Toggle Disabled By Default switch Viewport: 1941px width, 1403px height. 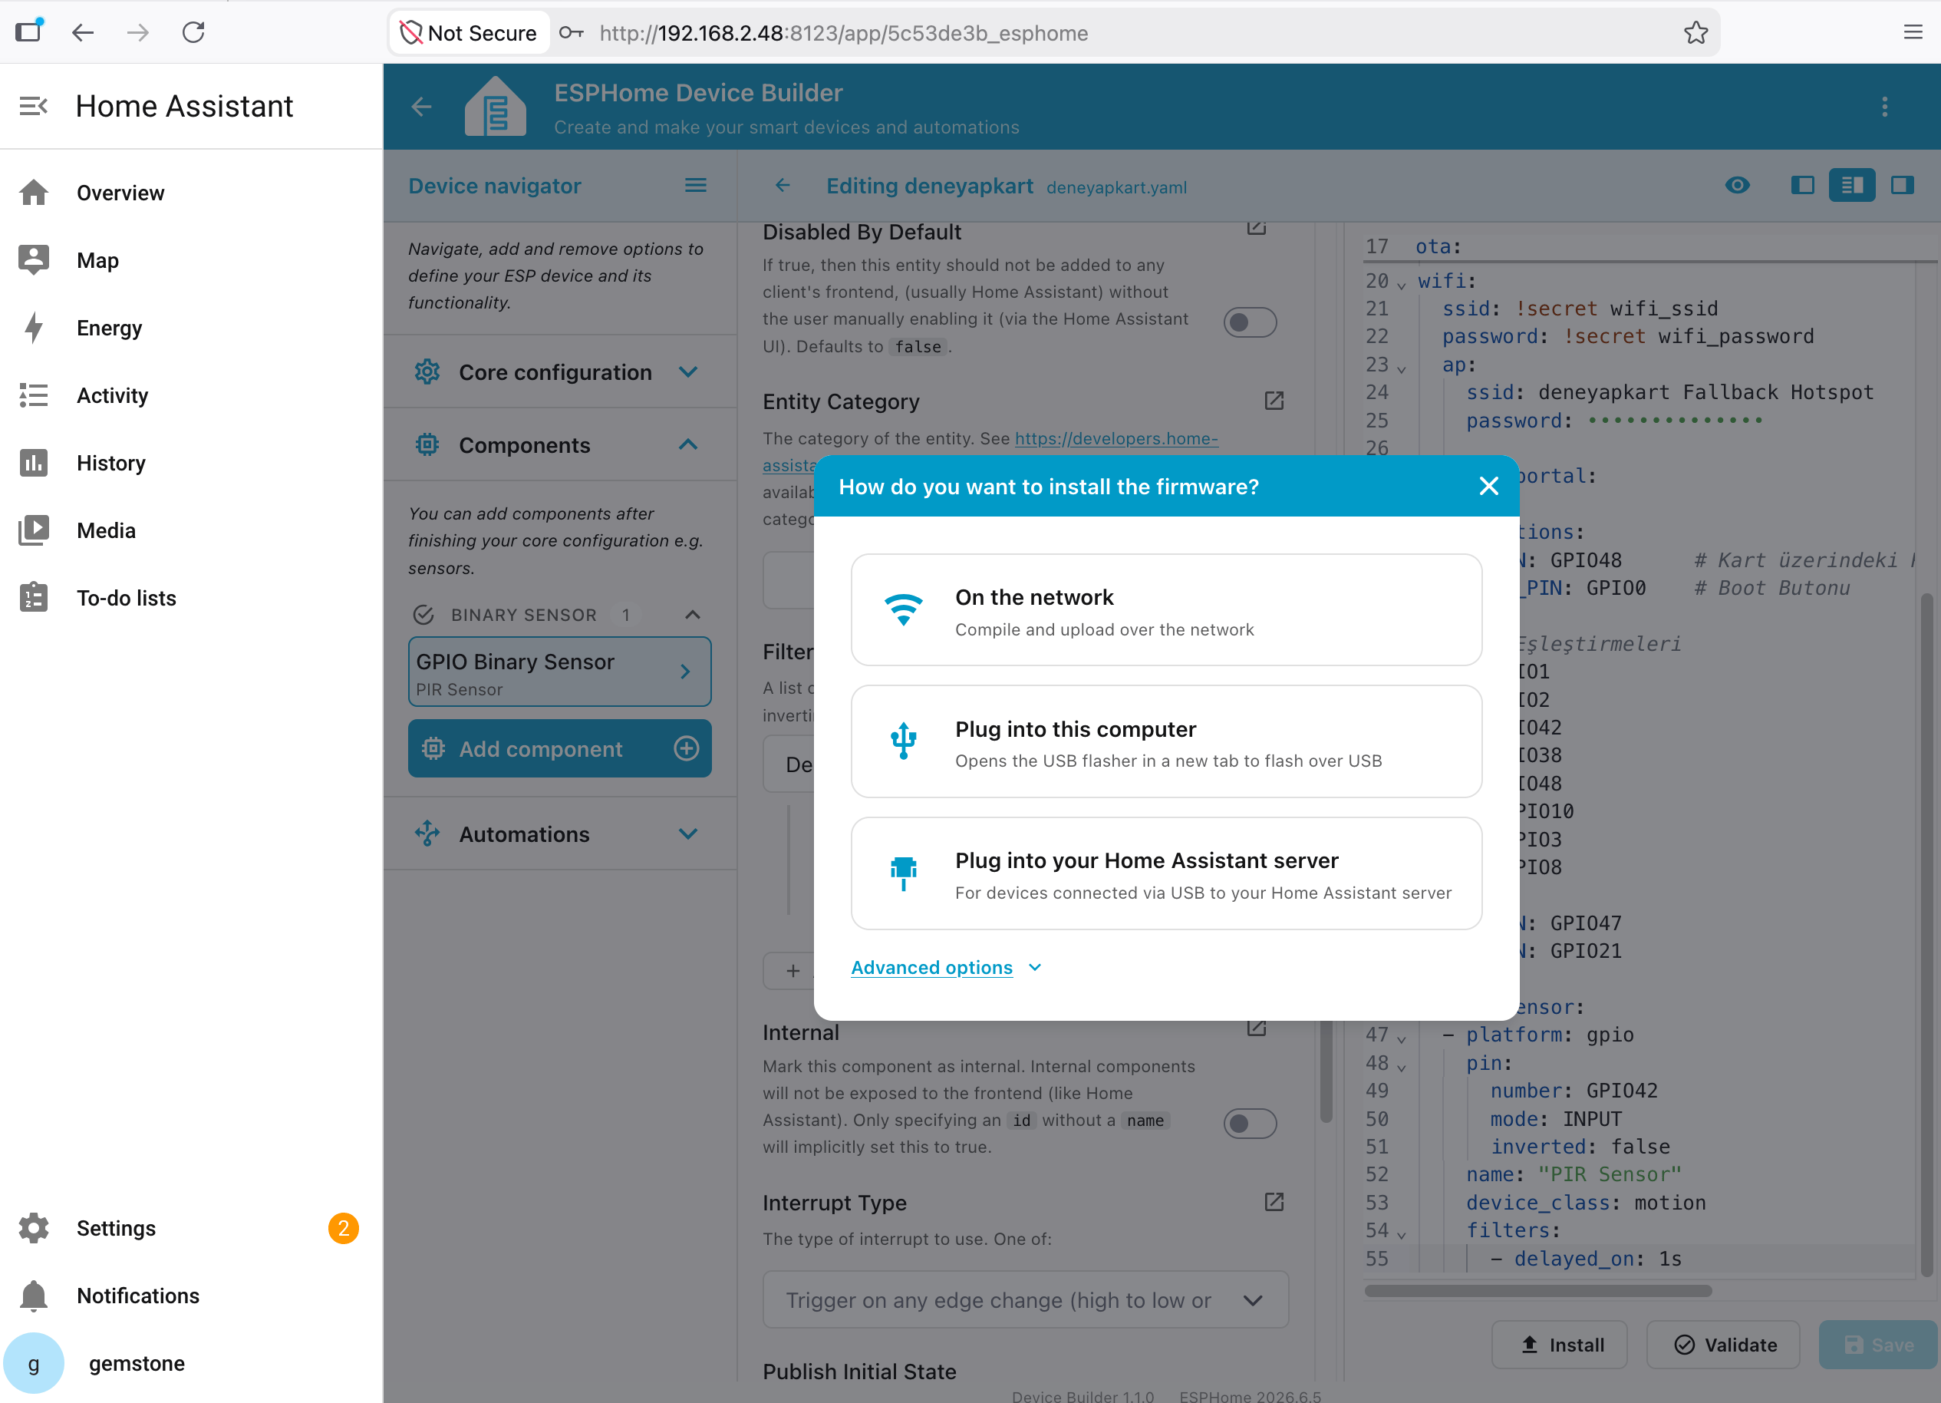click(1250, 322)
